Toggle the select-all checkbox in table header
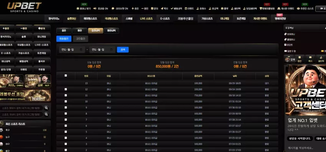 66,75
